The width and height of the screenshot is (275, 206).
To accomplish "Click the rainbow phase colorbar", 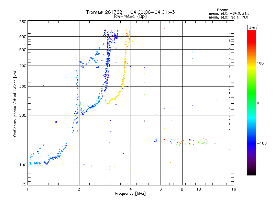I will click(252, 102).
